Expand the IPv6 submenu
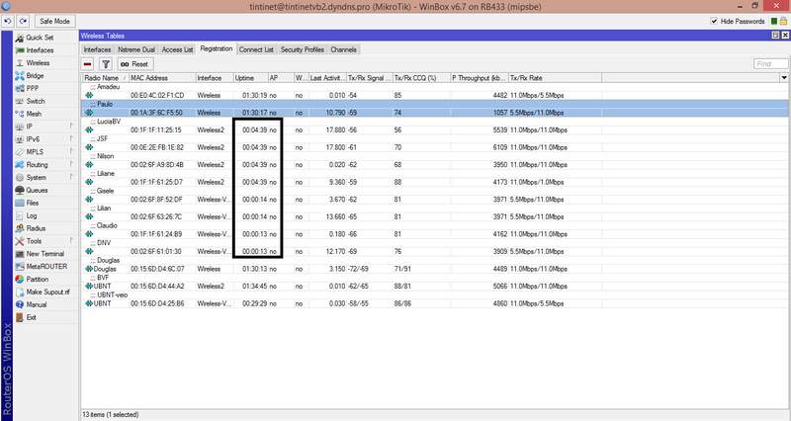The height and width of the screenshot is (421, 791). click(x=71, y=139)
